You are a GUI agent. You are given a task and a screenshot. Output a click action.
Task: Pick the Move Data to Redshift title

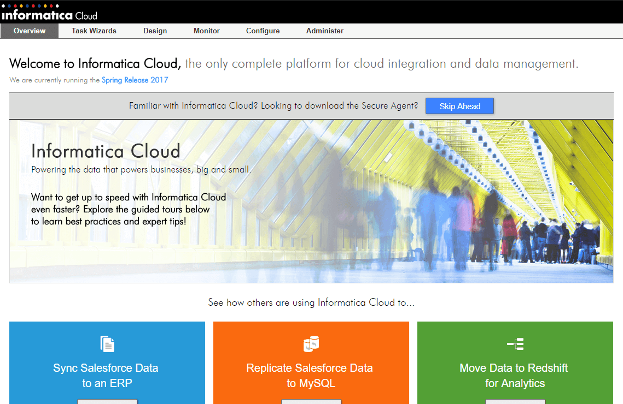pos(515,376)
